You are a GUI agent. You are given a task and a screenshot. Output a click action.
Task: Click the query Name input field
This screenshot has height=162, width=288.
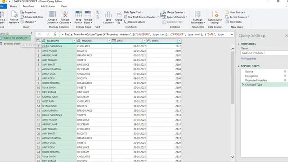264,53
